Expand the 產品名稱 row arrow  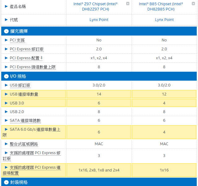click(6, 6)
